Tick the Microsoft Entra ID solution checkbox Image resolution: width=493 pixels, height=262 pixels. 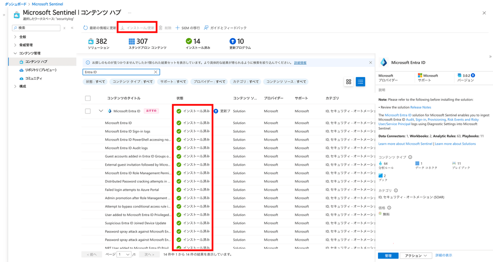(x=88, y=111)
